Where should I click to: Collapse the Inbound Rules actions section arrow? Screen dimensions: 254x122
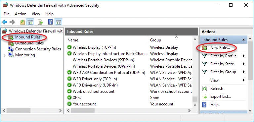[243, 40]
